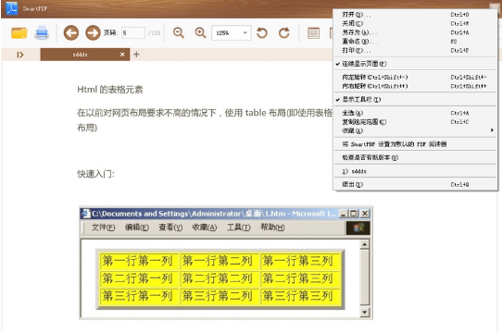The width and height of the screenshot is (502, 333).
Task: Click the page number input field
Action: point(132,33)
